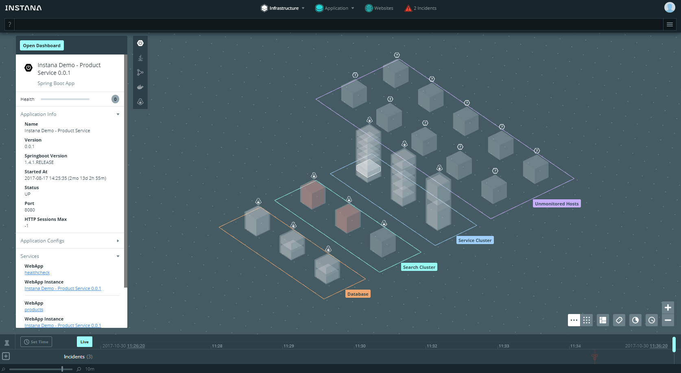Click the Port value 8080
This screenshot has height=373, width=681.
[x=30, y=210]
